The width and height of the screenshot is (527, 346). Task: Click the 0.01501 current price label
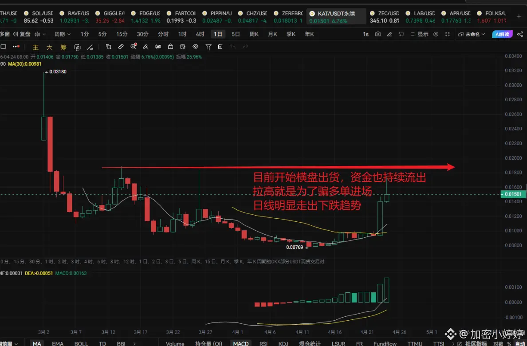[x=512, y=194]
